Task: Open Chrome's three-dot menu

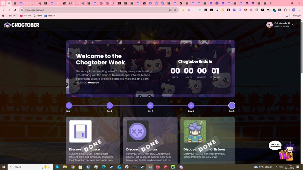Action: point(299,10)
